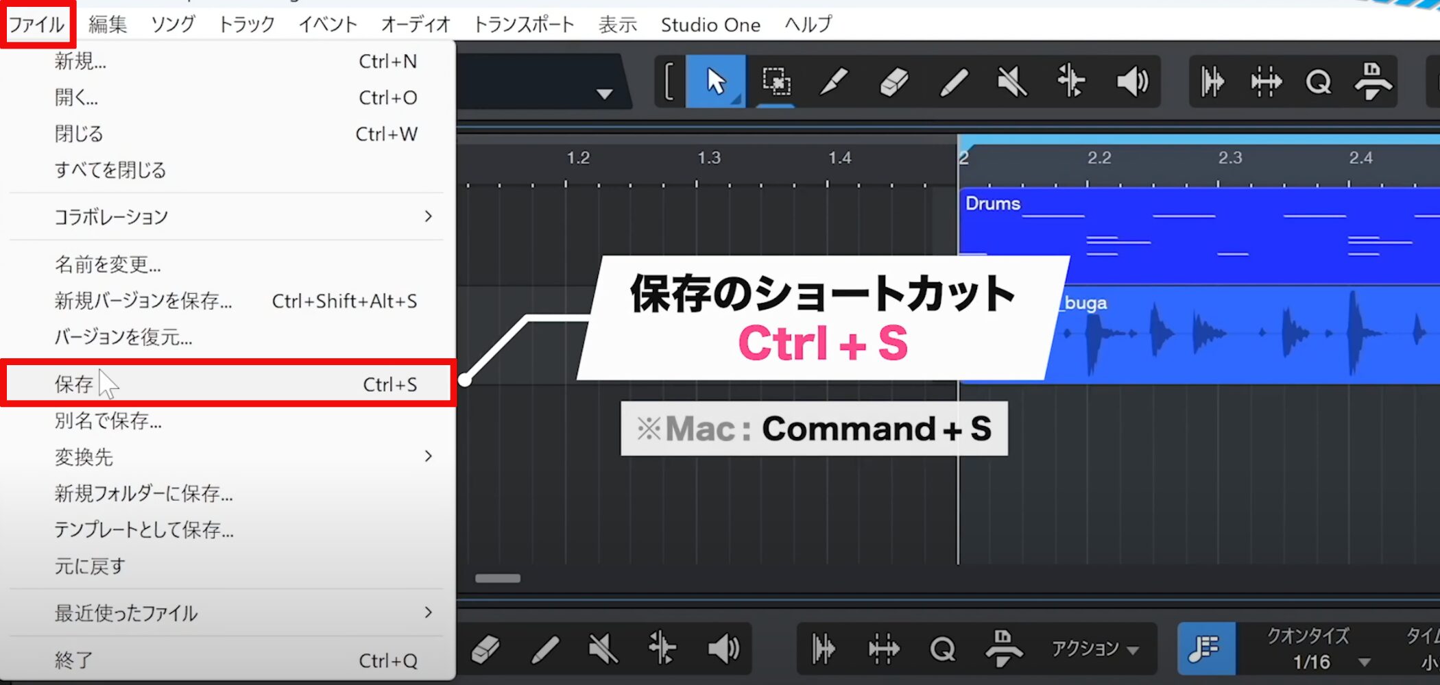Select the Listen speaker tool in top toolbar

pos(1132,82)
